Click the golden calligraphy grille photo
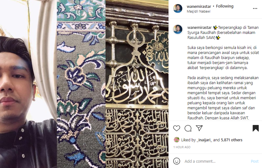 coord(137,84)
